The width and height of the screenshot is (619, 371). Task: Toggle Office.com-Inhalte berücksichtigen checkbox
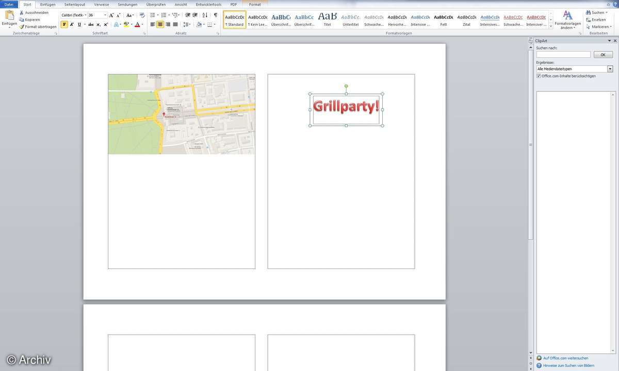539,76
